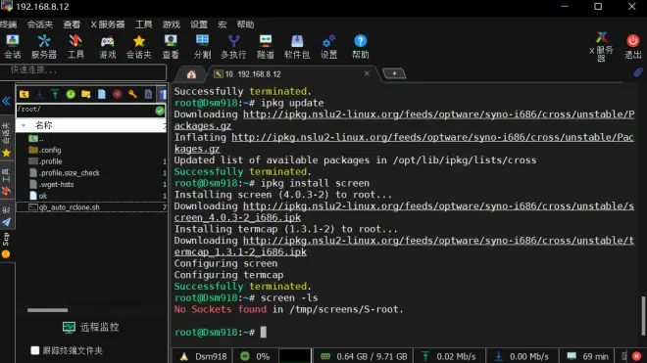This screenshot has width=647, height=363.
Task: Open the 宏 (Macros) menu
Action: coord(222,24)
